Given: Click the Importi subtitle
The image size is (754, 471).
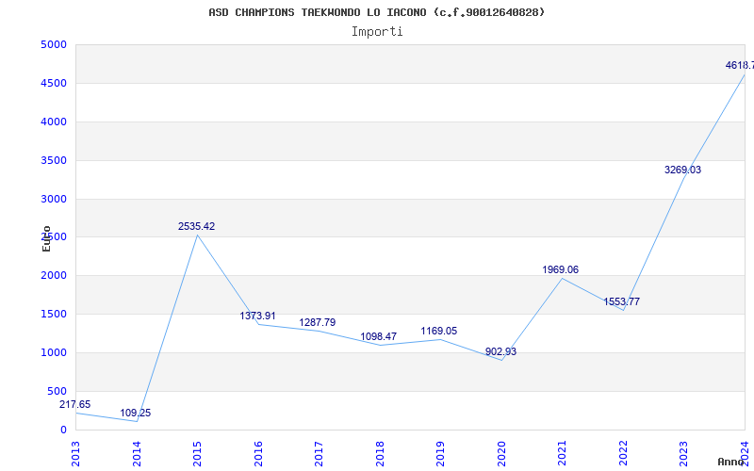Looking at the screenshot, I should click(377, 32).
